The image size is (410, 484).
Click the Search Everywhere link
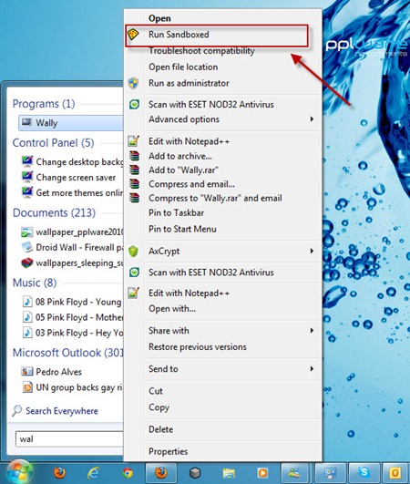(62, 411)
